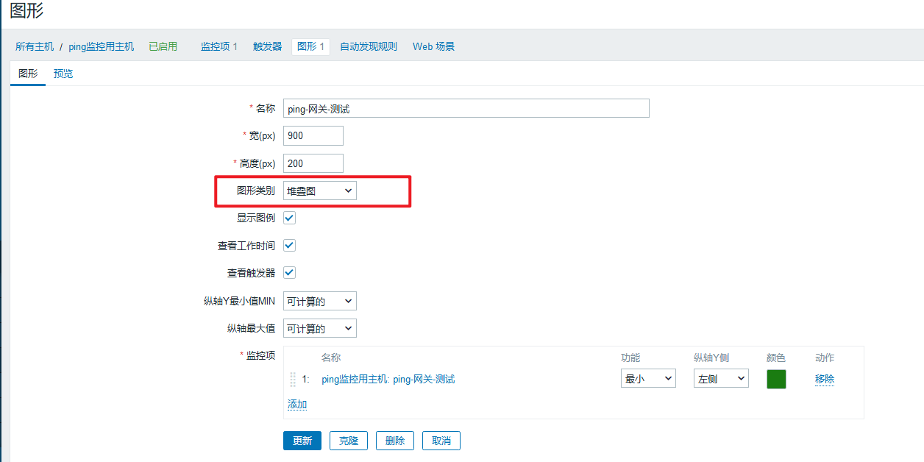924x462 pixels.
Task: Switch to the 预览 tab
Action: point(63,74)
